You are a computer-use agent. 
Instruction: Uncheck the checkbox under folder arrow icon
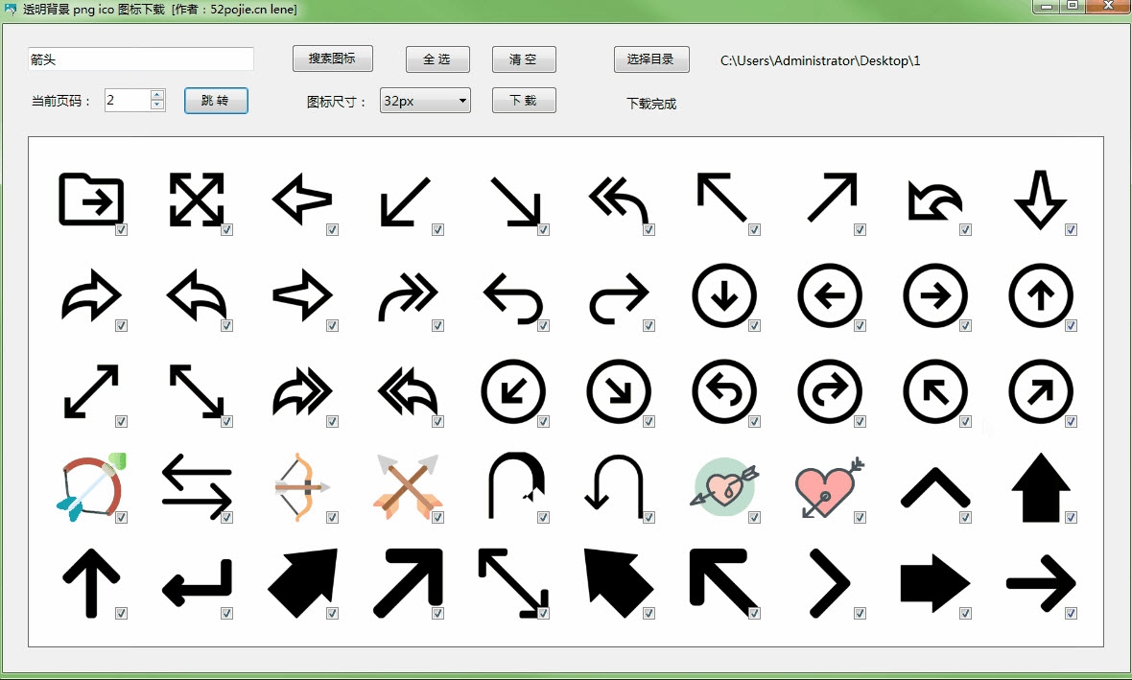tap(122, 230)
